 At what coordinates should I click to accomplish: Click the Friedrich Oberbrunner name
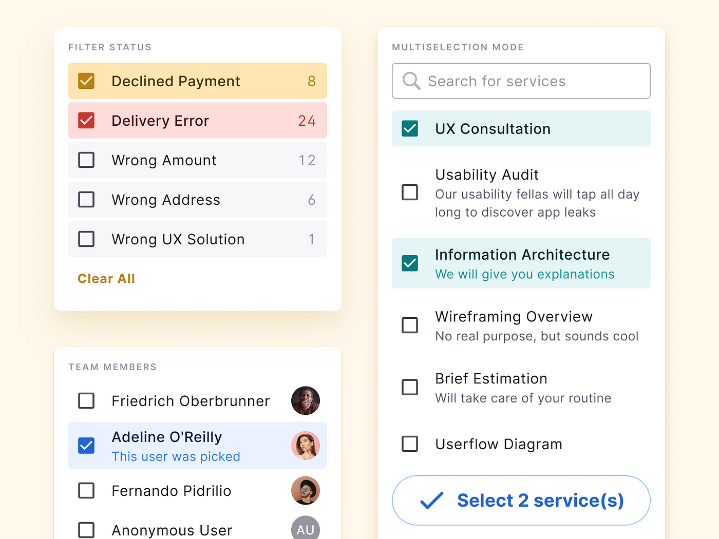[191, 401]
